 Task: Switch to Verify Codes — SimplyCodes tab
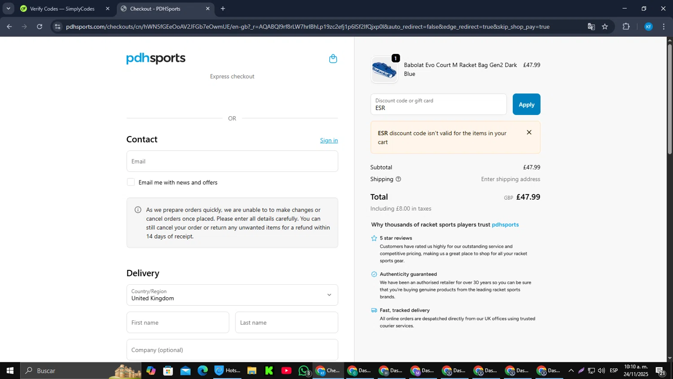pyautogui.click(x=62, y=9)
